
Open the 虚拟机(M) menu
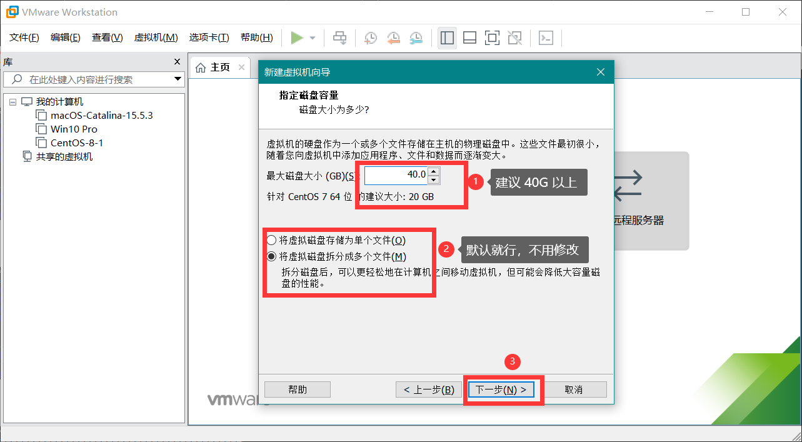tap(156, 38)
